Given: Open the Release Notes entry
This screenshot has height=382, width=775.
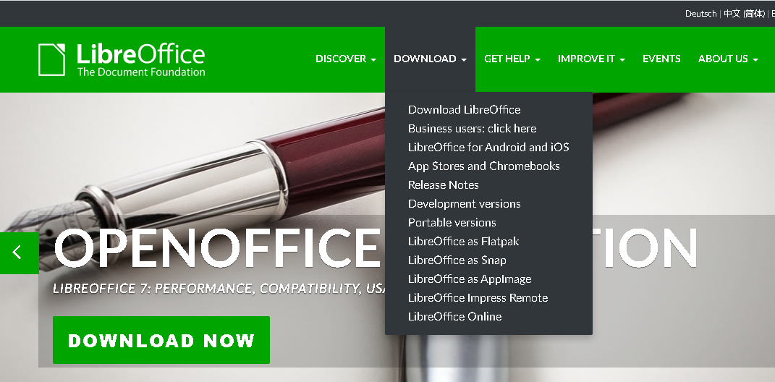Looking at the screenshot, I should pos(444,184).
